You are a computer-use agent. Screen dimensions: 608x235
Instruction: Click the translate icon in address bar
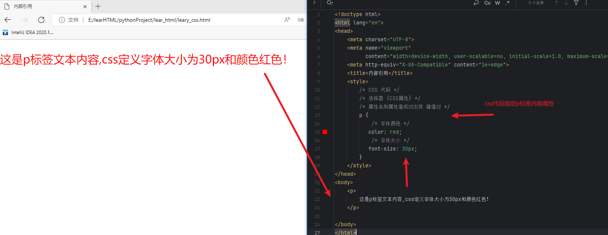(301, 20)
